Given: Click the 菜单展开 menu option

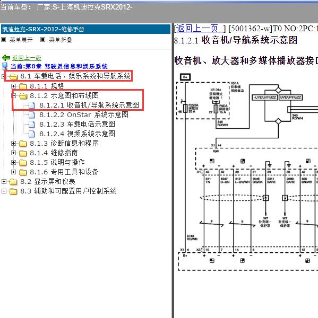Looking at the screenshot, I should point(21,40).
